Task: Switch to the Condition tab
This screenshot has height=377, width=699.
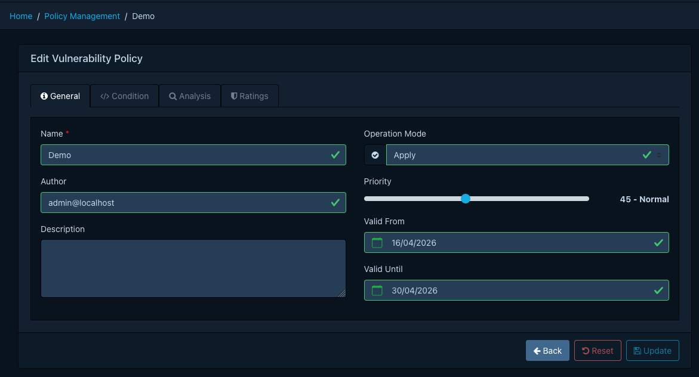Action: (x=124, y=96)
